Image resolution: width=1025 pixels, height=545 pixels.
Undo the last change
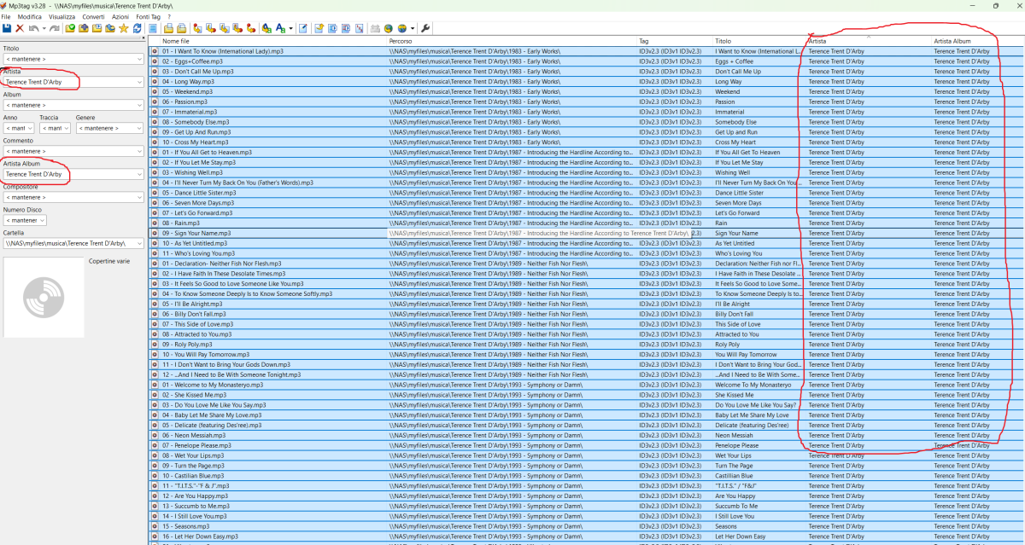33,28
